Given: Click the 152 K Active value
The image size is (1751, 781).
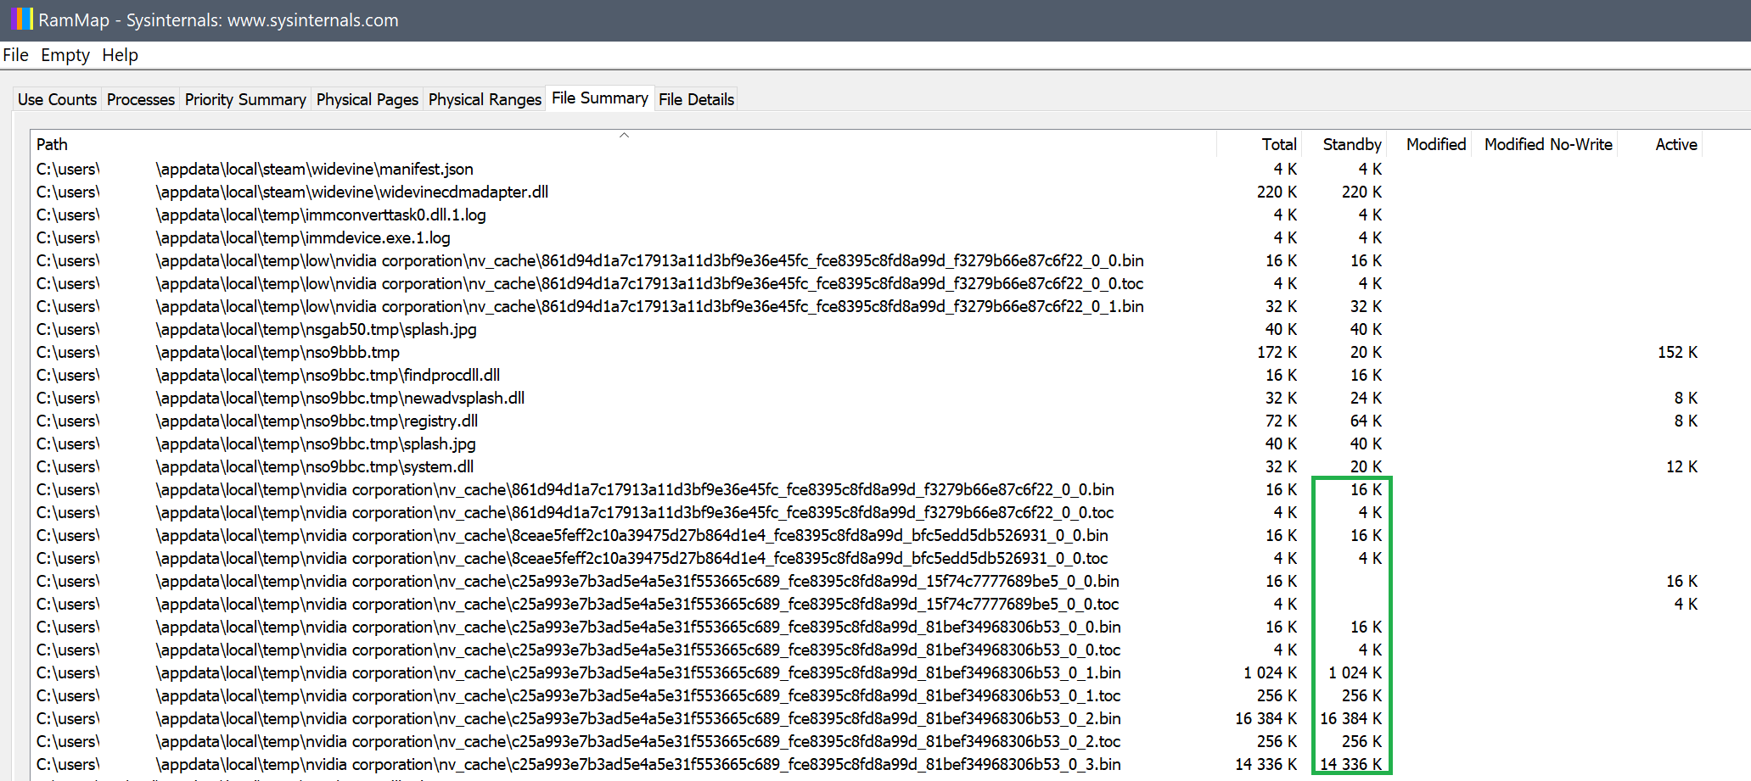Looking at the screenshot, I should [1677, 352].
